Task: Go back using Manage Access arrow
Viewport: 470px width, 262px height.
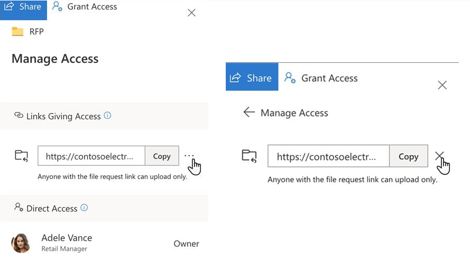Action: 249,113
